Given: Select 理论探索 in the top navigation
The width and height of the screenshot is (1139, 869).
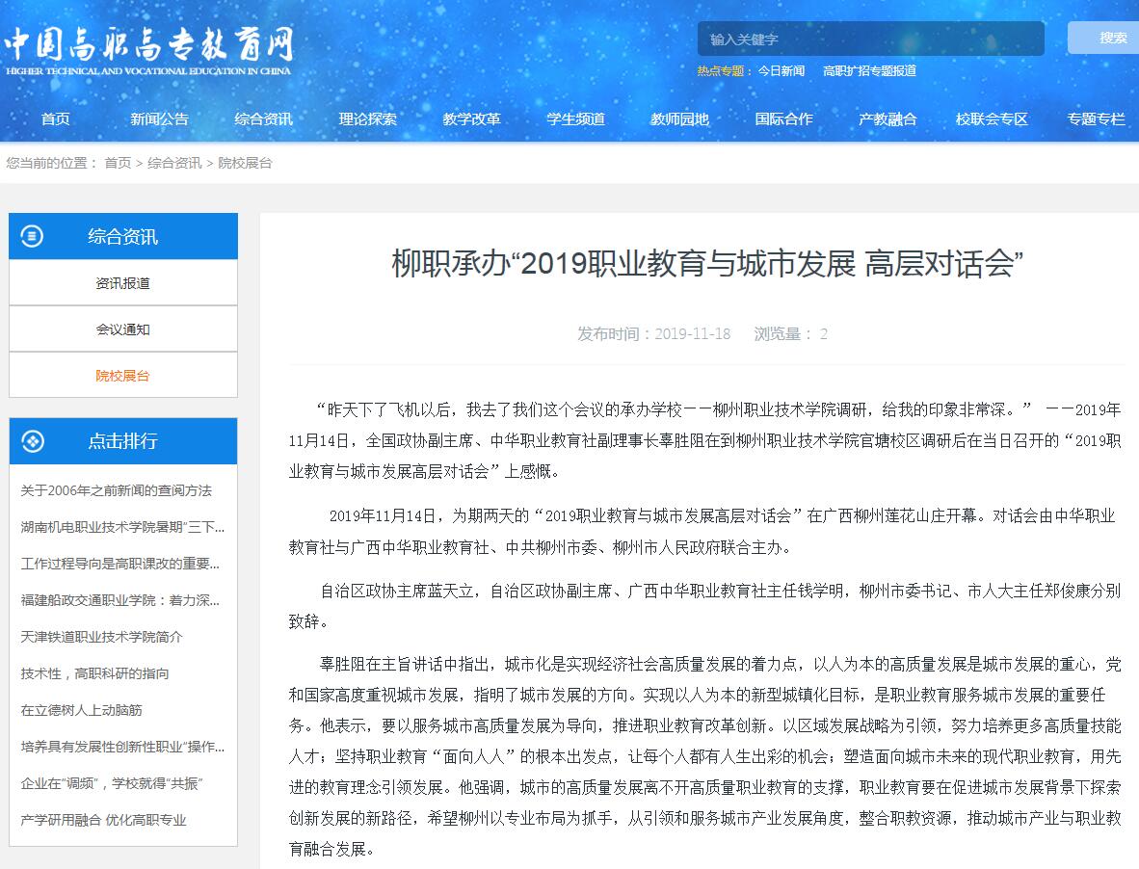Looking at the screenshot, I should [368, 119].
